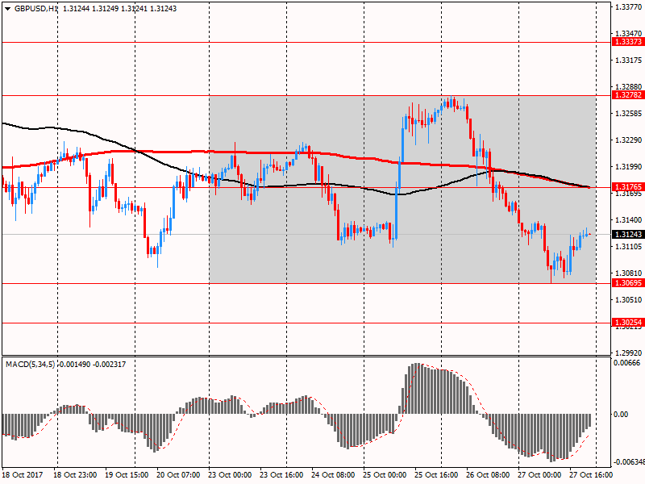Click the OHLC values next to GBPUSD,H1
The height and width of the screenshot is (484, 645).
(x=119, y=9)
